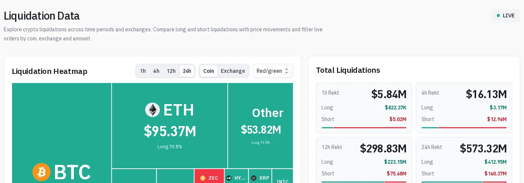524x183 pixels.
Task: Select the 4h time period
Action: [156, 71]
